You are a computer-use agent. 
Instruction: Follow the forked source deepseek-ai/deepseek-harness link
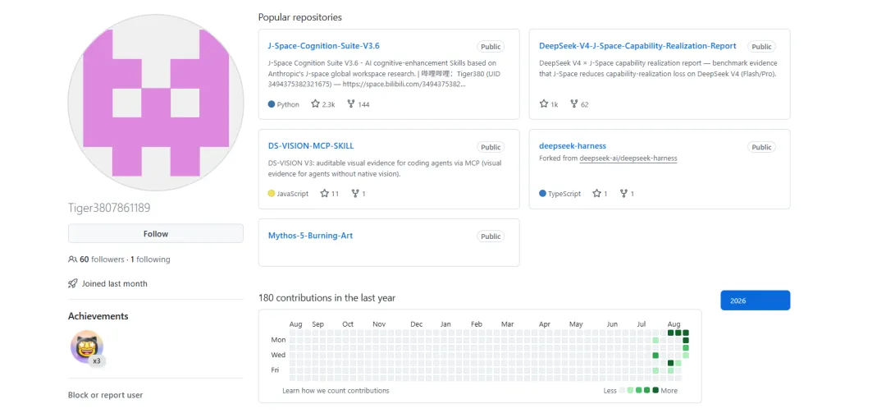[x=628, y=158]
